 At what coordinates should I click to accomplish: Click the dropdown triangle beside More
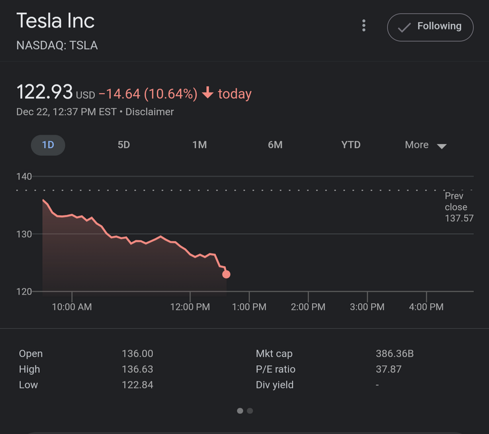click(442, 146)
